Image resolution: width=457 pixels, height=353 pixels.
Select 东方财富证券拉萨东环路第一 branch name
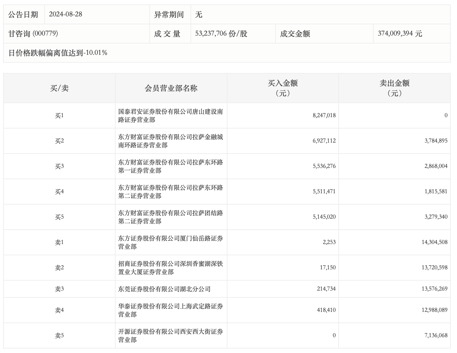[171, 167]
